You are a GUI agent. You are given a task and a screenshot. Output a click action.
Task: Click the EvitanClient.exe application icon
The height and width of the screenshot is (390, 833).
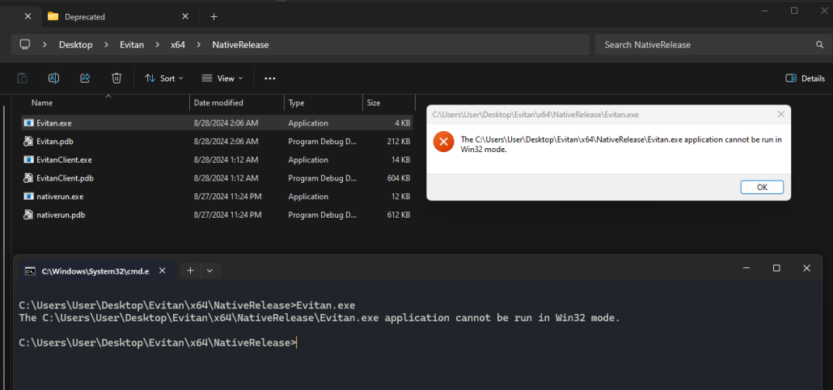28,159
